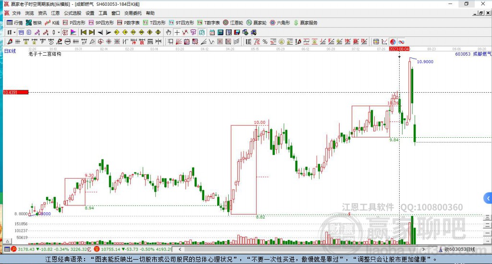Screen dimensions: 492x264
Task: Select the highlighted date 2023-08-04 marker
Action: [x=399, y=49]
